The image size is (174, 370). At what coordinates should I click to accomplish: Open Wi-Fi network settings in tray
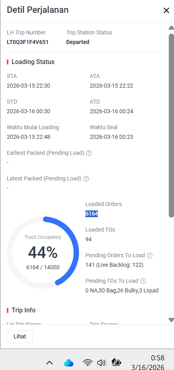point(87,363)
